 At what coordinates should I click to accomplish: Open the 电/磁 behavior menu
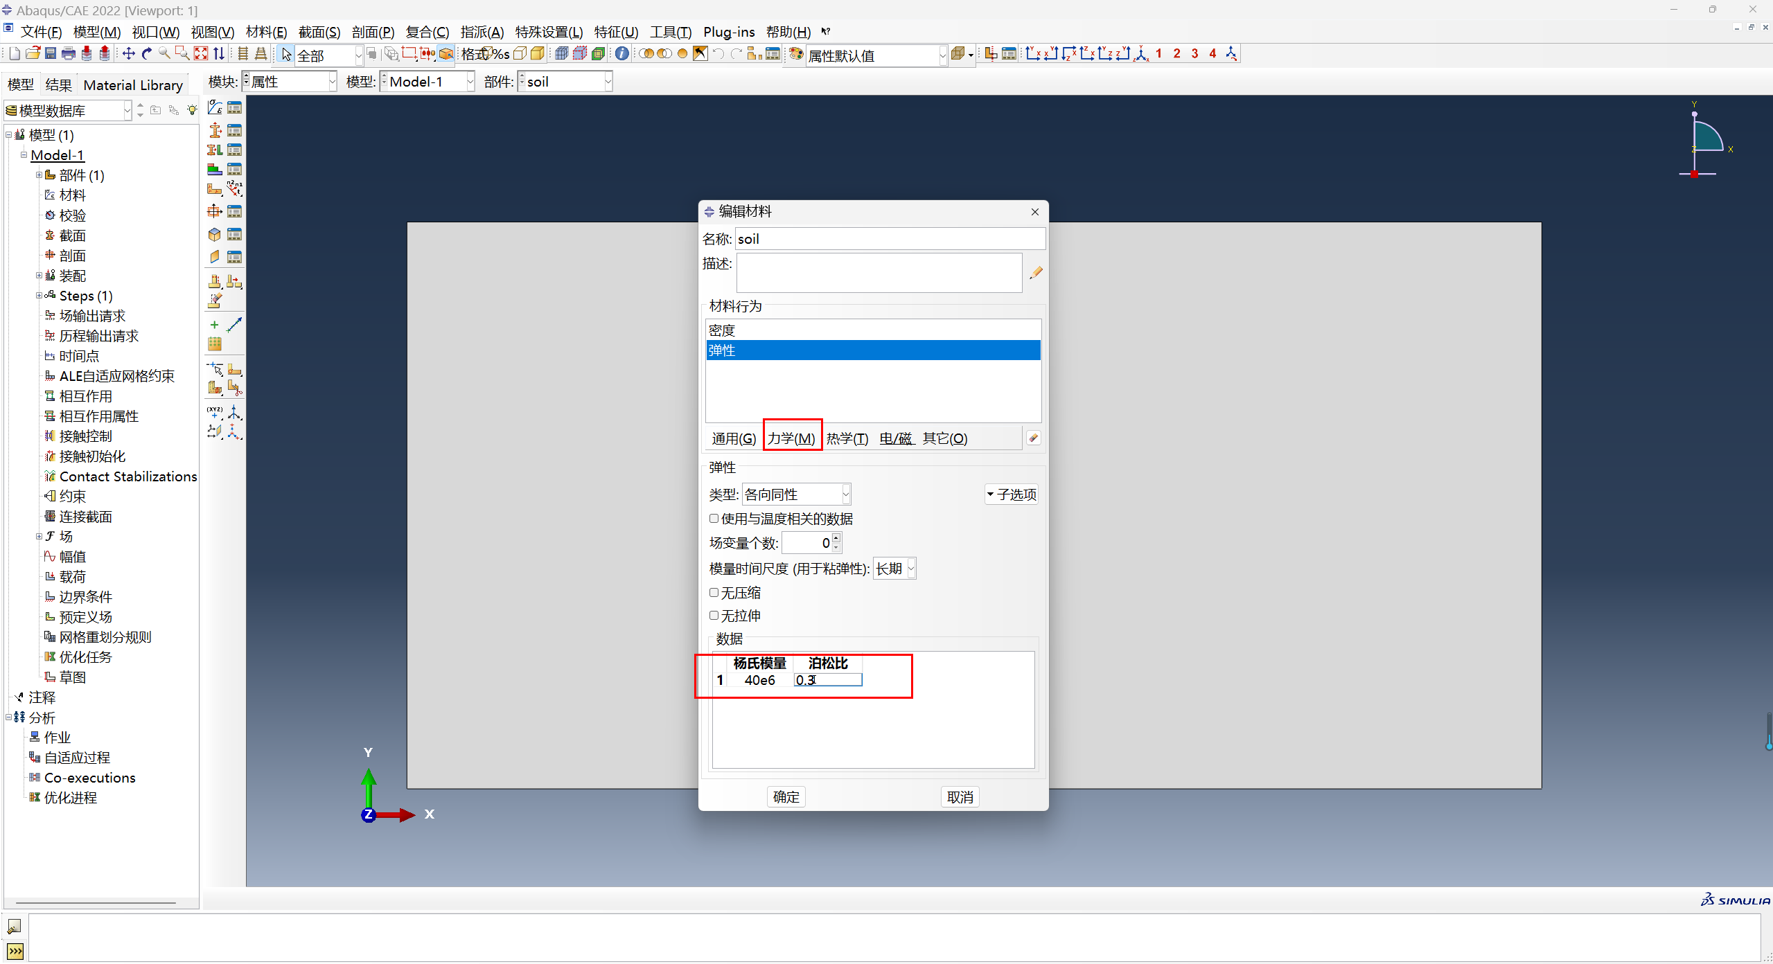point(896,438)
